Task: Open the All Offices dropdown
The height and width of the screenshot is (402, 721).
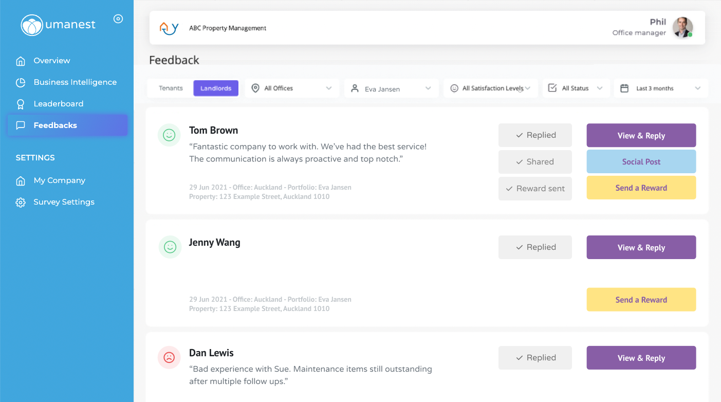Action: click(291, 88)
